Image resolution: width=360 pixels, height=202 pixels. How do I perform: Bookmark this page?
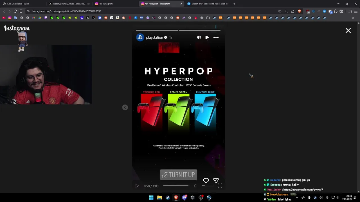[21, 11]
